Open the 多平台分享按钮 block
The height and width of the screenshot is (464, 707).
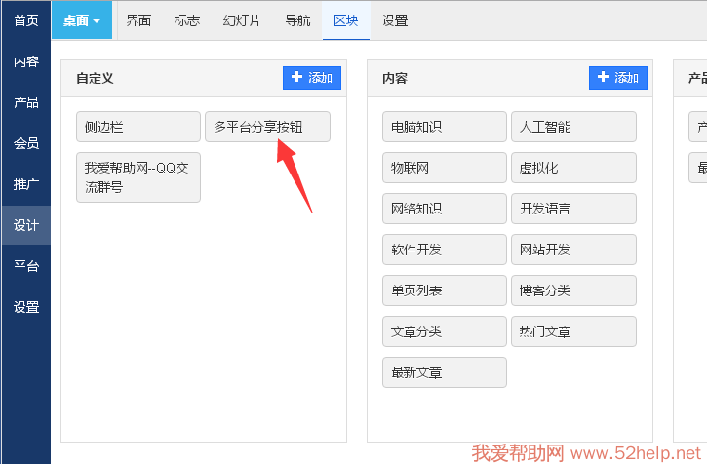click(x=267, y=127)
